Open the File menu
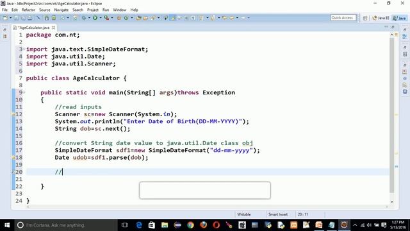The width and height of the screenshot is (410, 231). click(4, 10)
